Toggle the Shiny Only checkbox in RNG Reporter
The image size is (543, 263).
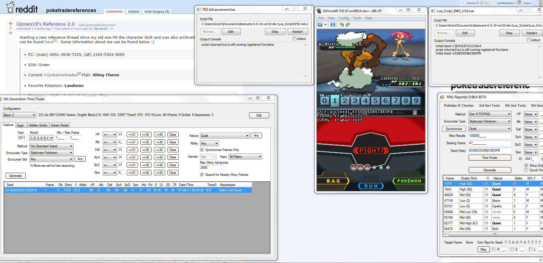[x=526, y=166]
